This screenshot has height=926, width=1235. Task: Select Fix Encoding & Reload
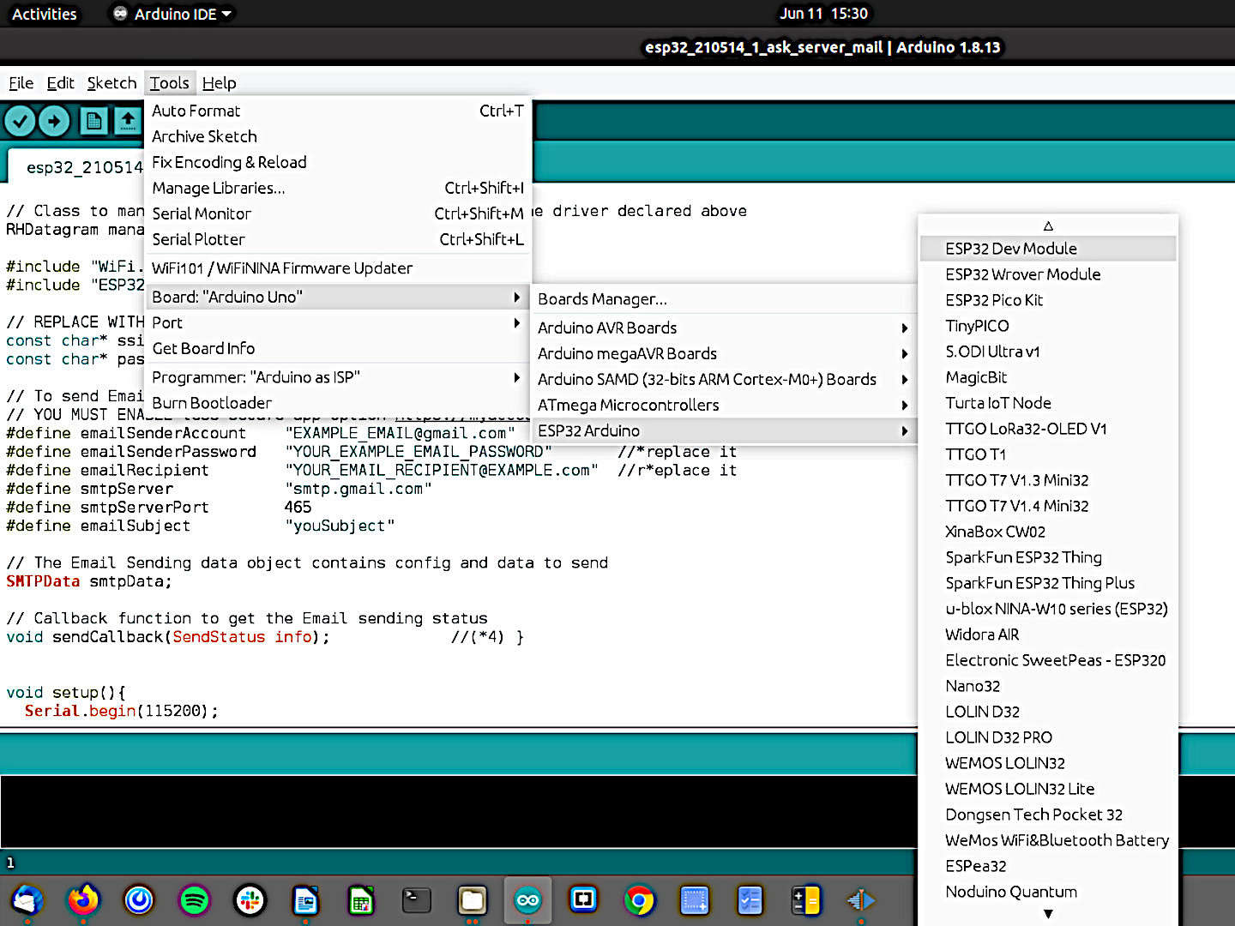(x=339, y=162)
